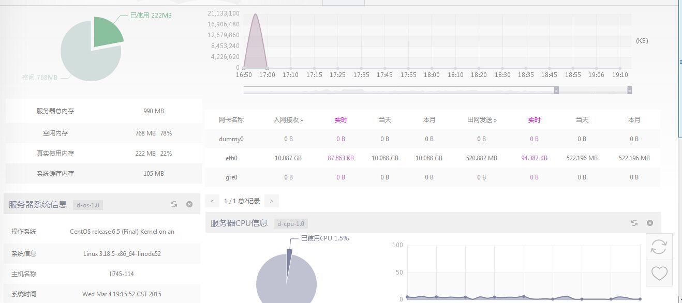This screenshot has width=682, height=303.
Task: Click the 出网发送 » column header
Action: pyautogui.click(x=481, y=119)
